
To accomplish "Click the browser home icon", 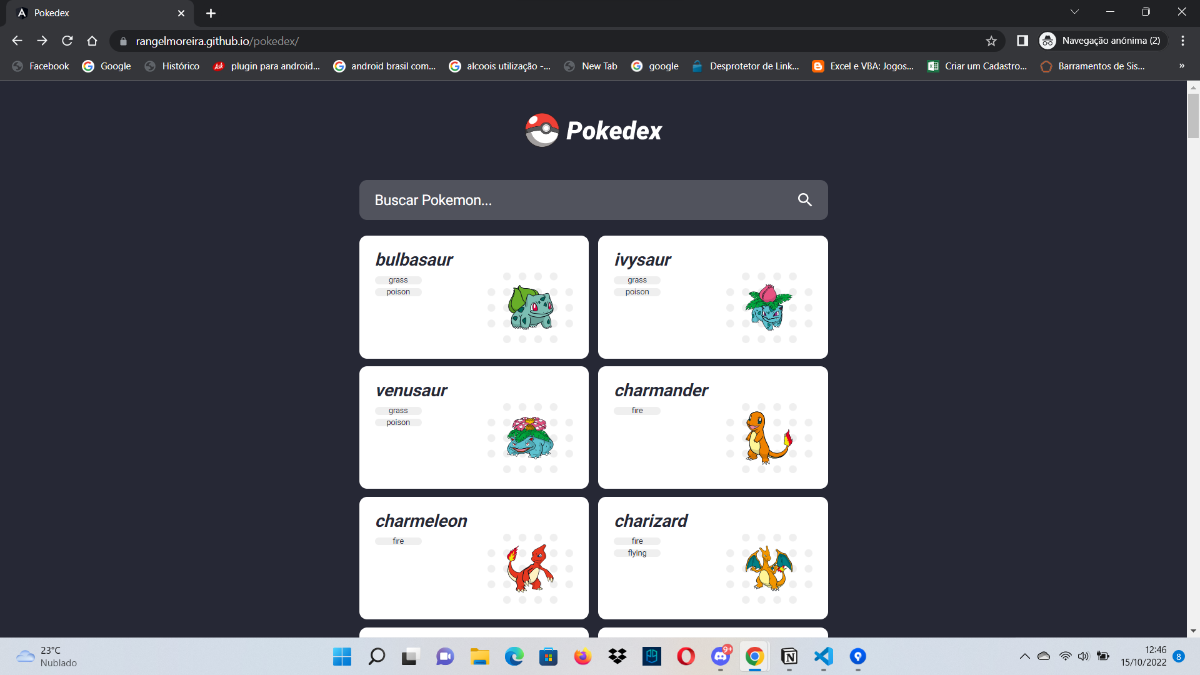I will pos(92,41).
